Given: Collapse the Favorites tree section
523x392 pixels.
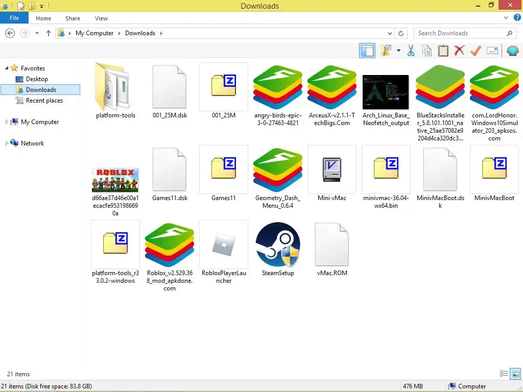Looking at the screenshot, I should coord(7,68).
